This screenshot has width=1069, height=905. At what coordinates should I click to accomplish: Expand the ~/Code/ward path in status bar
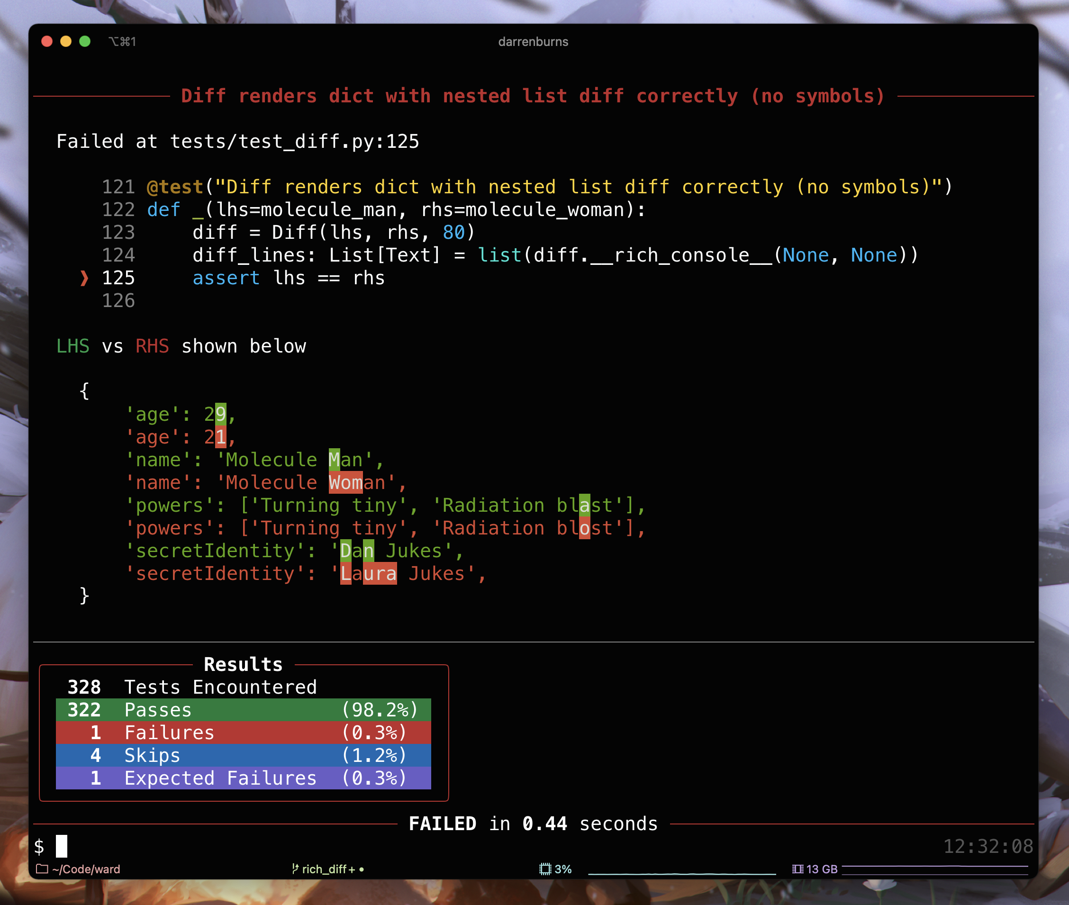point(86,869)
